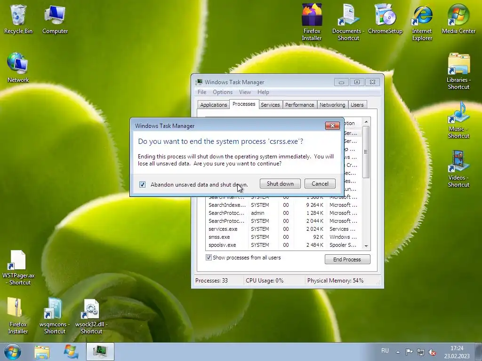Close the csrss.exe confirmation dialog
This screenshot has height=361, width=482.
pos(332,126)
